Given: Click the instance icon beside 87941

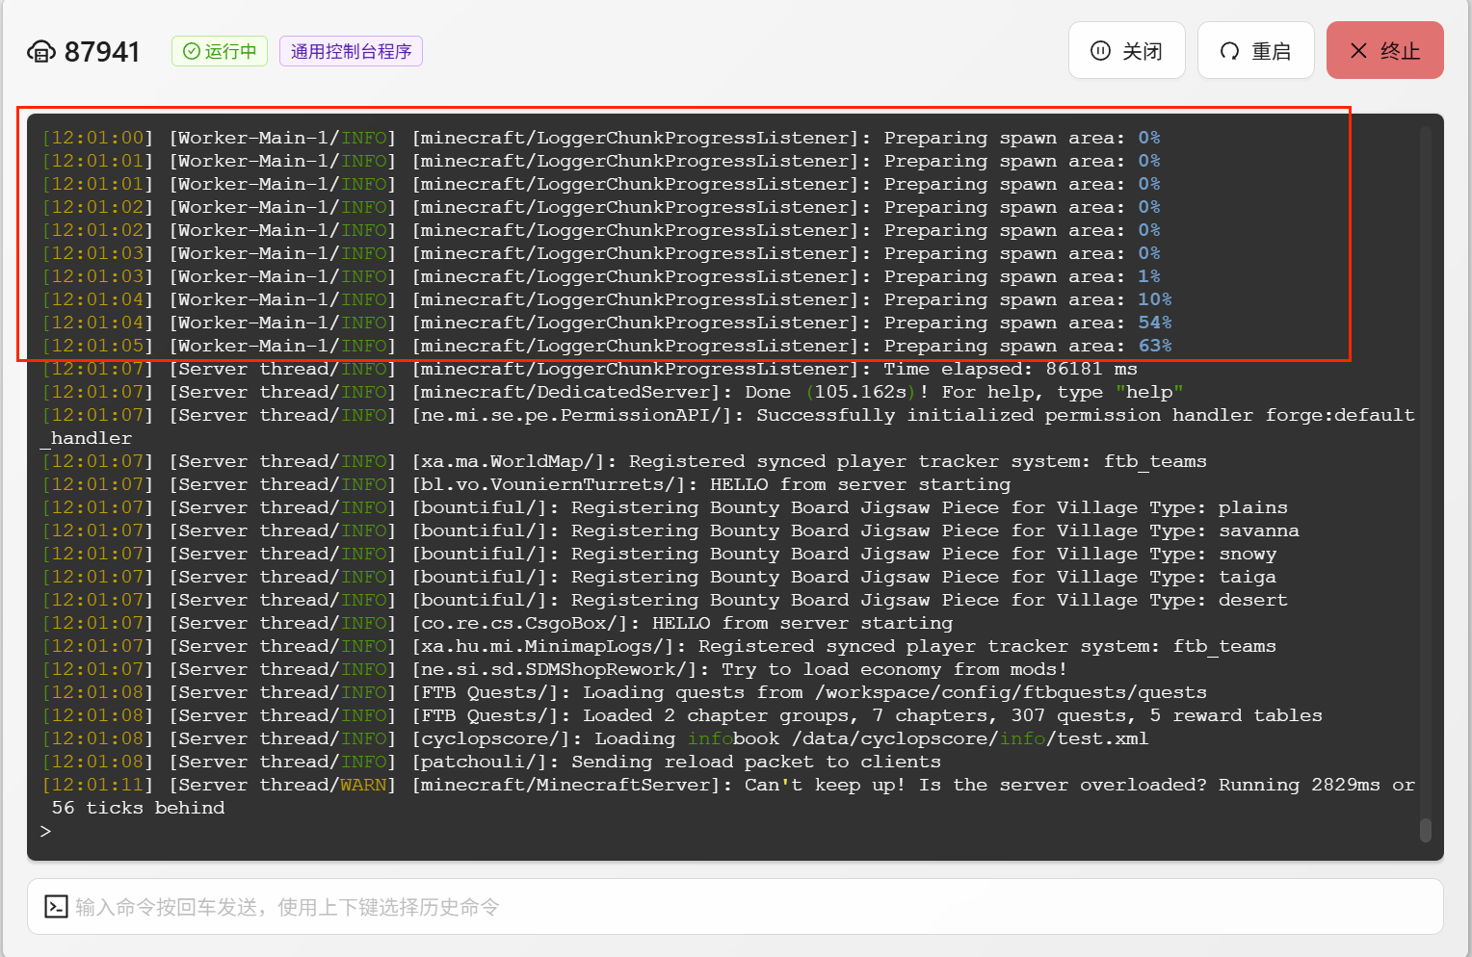Looking at the screenshot, I should click(41, 52).
